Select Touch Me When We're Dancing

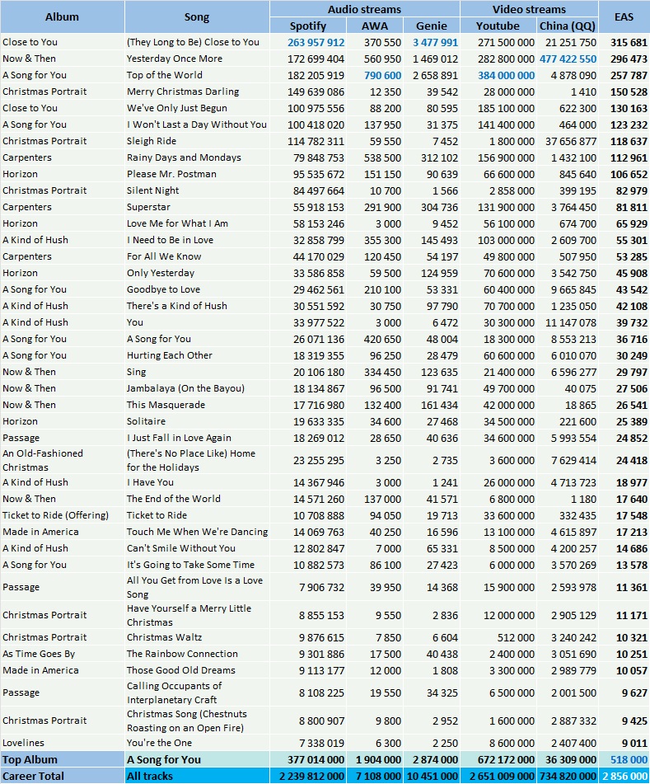click(198, 532)
